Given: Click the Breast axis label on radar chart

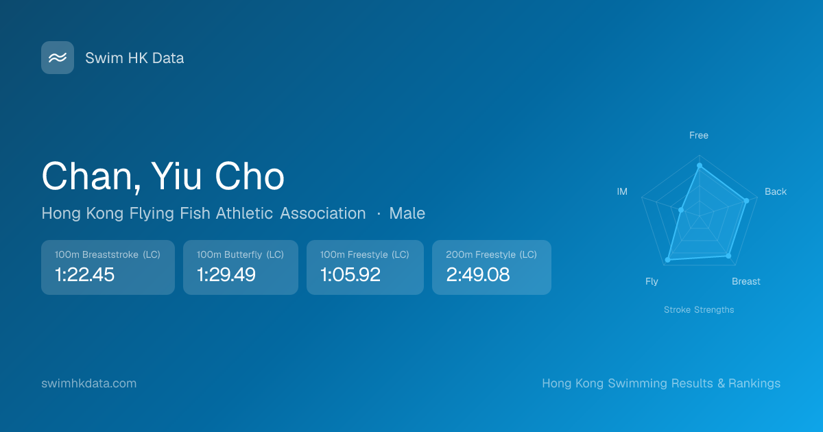Looking at the screenshot, I should [746, 281].
